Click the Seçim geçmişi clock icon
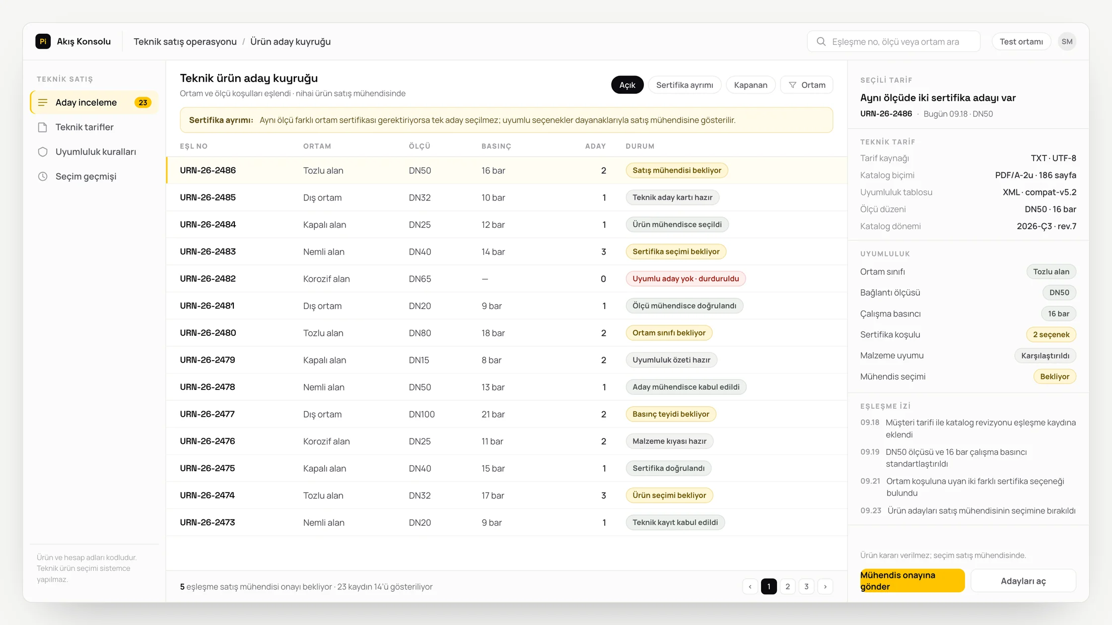The height and width of the screenshot is (625, 1112). click(43, 176)
